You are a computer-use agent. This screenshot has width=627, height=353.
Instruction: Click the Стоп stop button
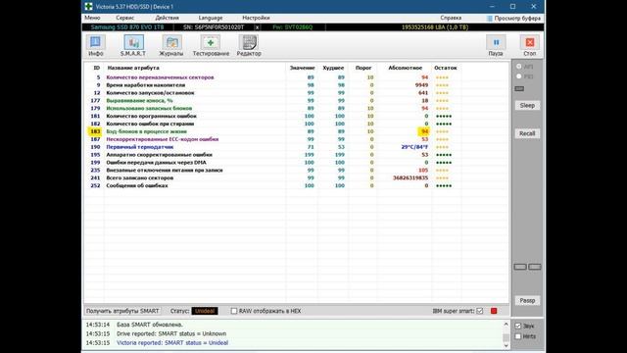[x=530, y=45]
